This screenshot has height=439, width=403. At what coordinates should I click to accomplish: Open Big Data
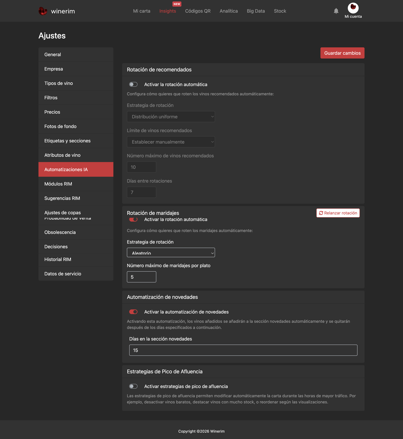pyautogui.click(x=256, y=11)
